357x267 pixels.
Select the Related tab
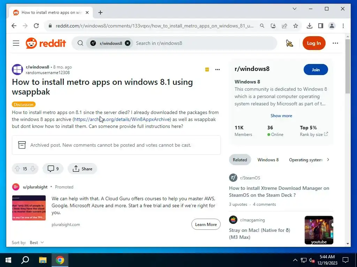pyautogui.click(x=240, y=160)
